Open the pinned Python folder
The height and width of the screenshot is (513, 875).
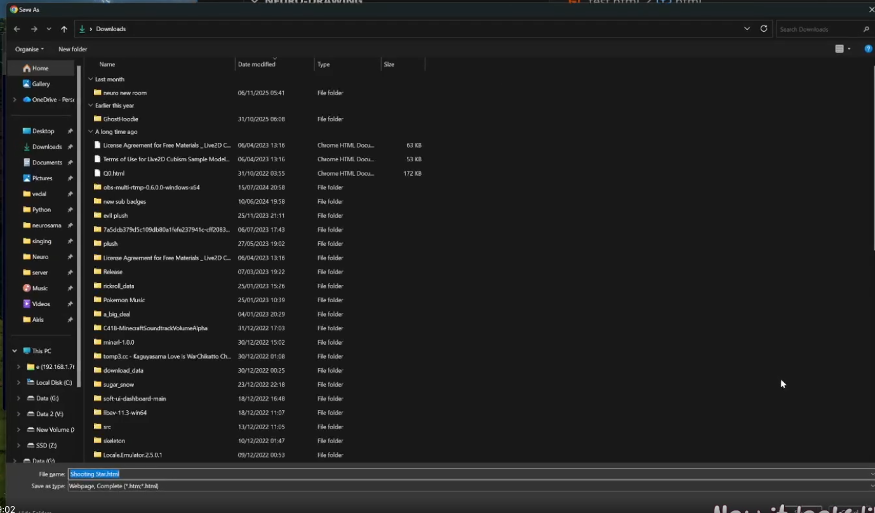coord(41,210)
